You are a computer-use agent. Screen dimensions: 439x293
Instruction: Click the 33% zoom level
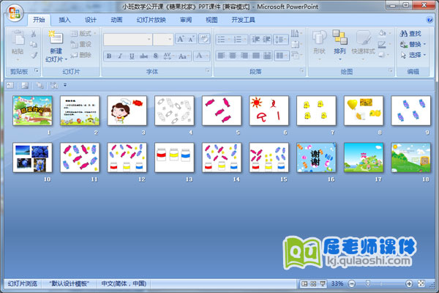[x=337, y=283]
